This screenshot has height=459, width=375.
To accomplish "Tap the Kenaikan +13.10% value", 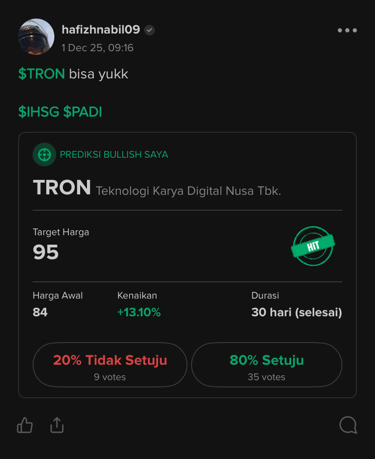I will coord(139,312).
